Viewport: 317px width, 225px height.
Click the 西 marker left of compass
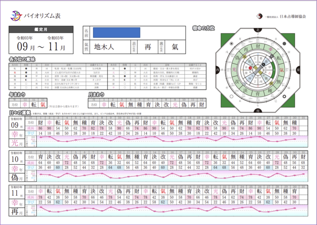click(218, 70)
